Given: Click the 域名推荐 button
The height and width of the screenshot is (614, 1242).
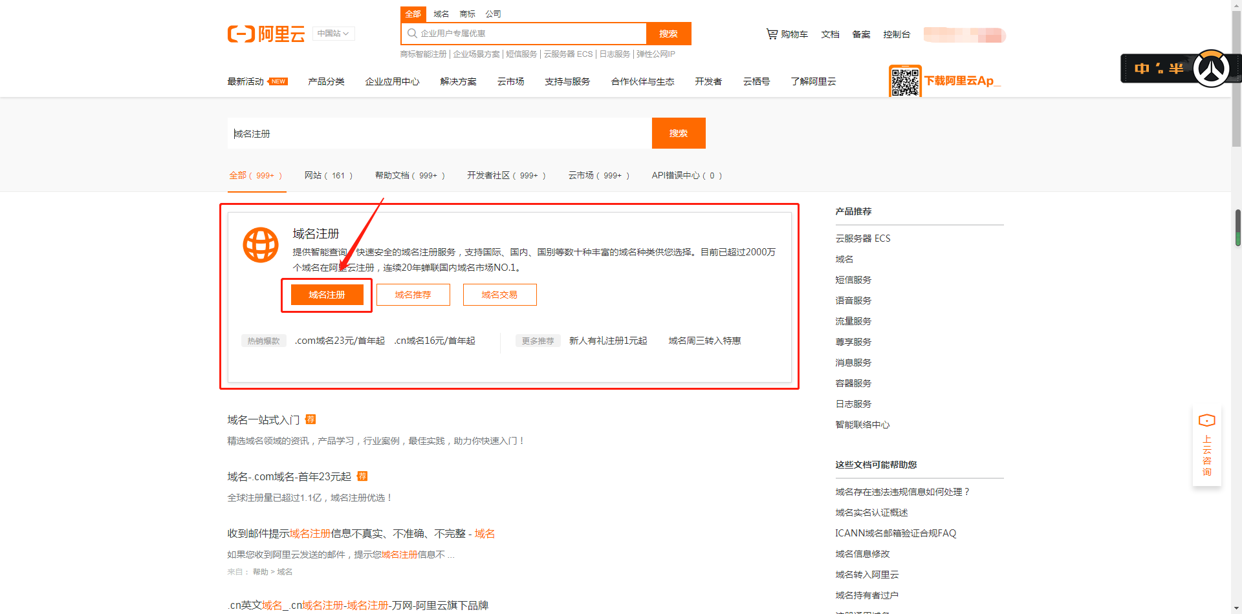Looking at the screenshot, I should [x=413, y=295].
